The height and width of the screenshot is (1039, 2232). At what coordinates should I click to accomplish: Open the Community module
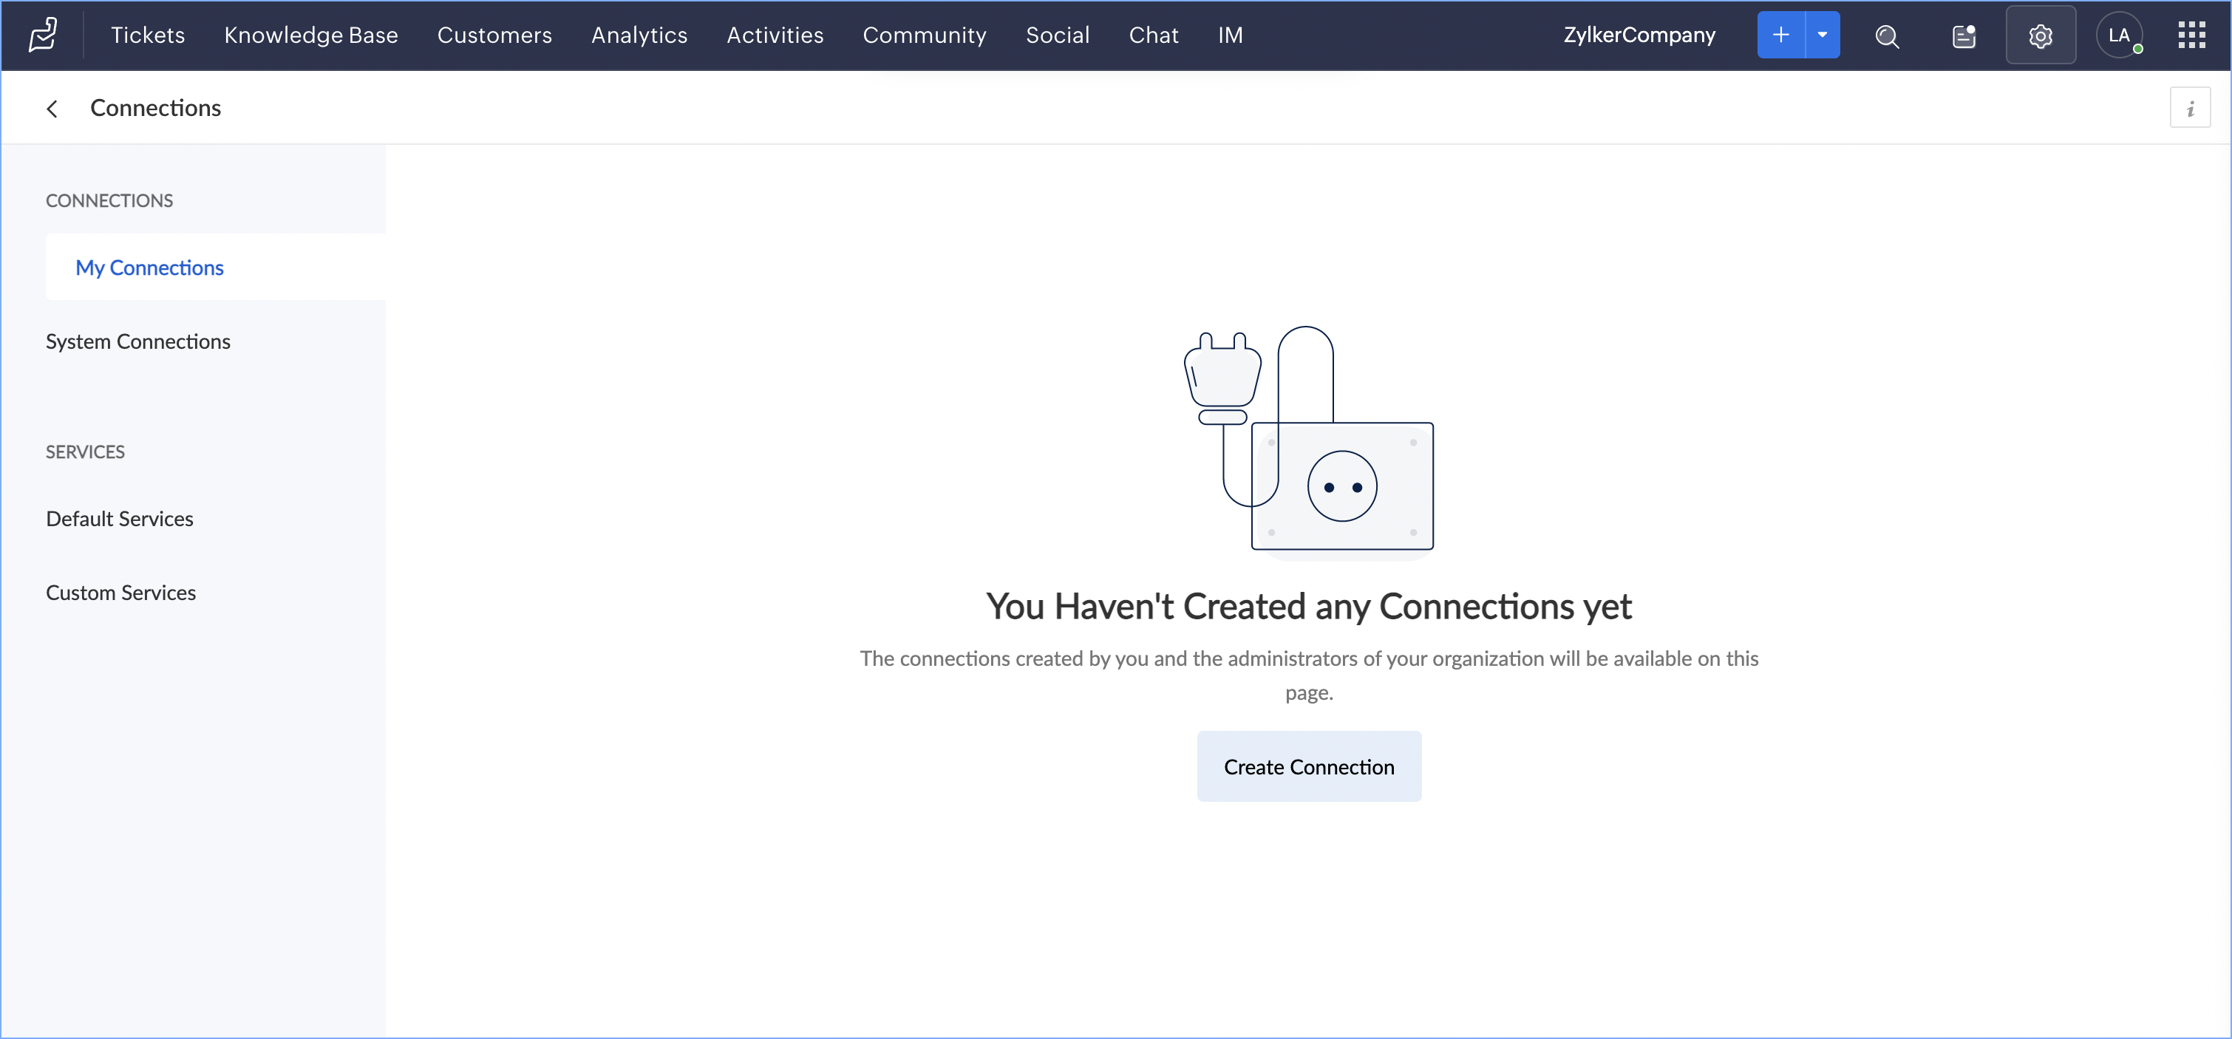point(925,35)
